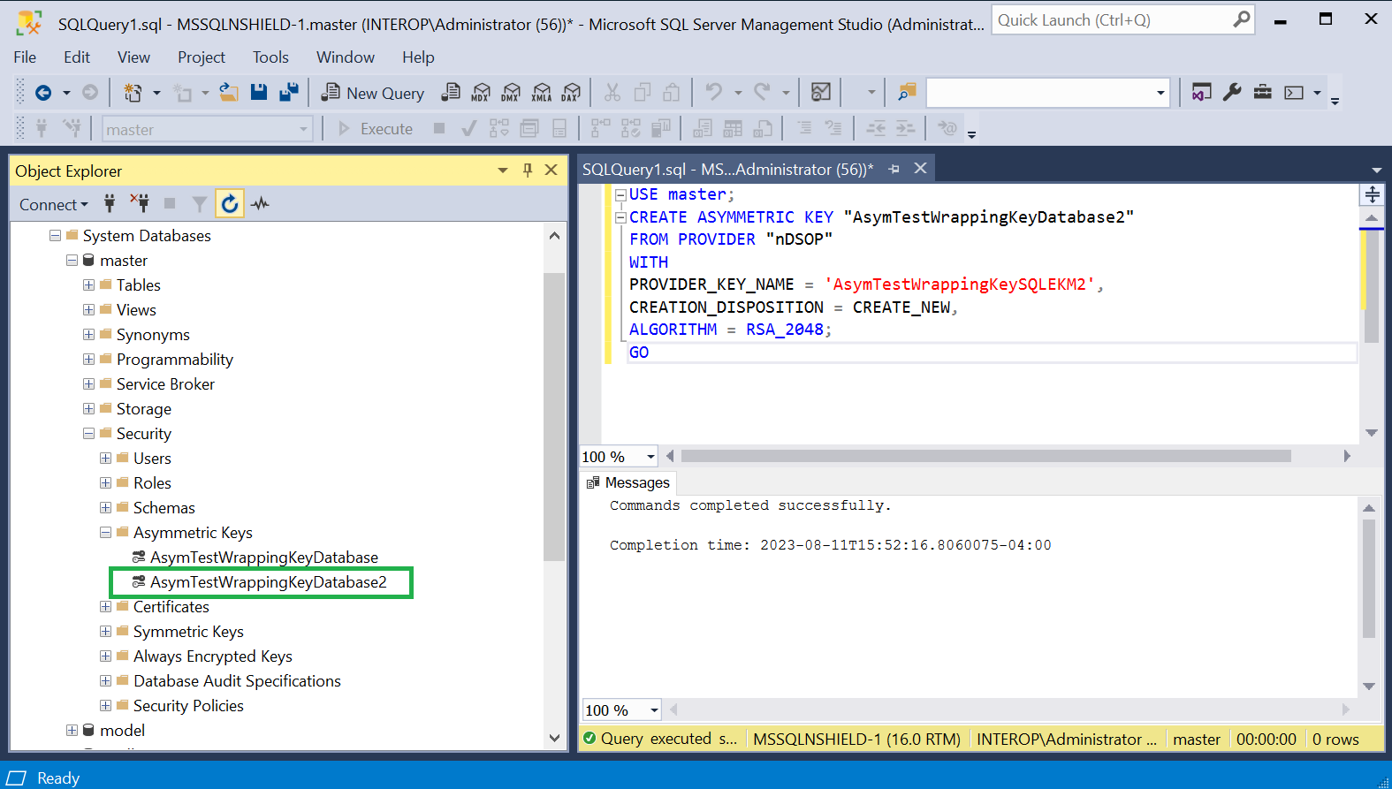
Task: Click the New Query button
Action: click(x=372, y=93)
